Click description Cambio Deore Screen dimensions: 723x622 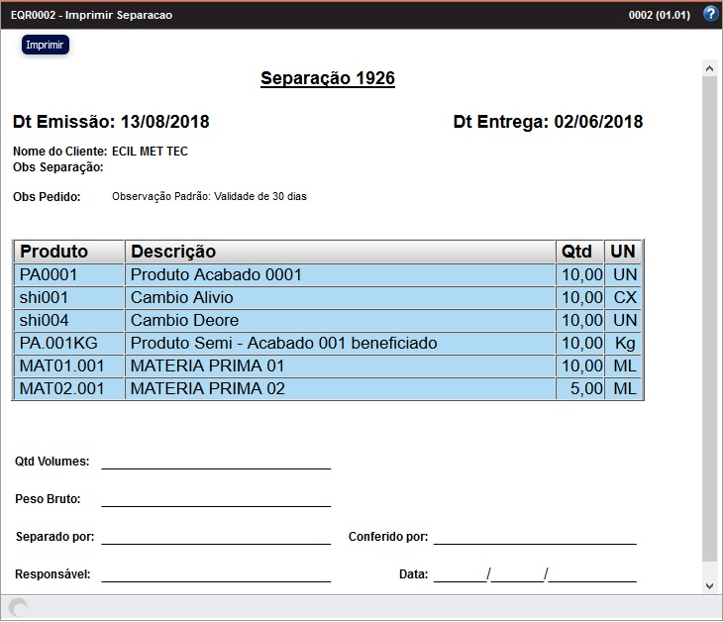(x=185, y=320)
